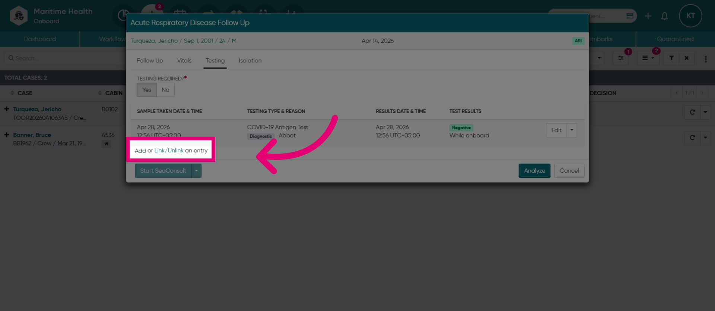Click the Link/Unlink link
Viewport: 715px width, 311px height.
point(169,150)
